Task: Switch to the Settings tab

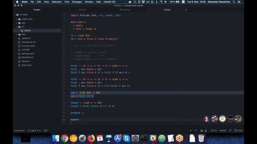Action: [125, 10]
